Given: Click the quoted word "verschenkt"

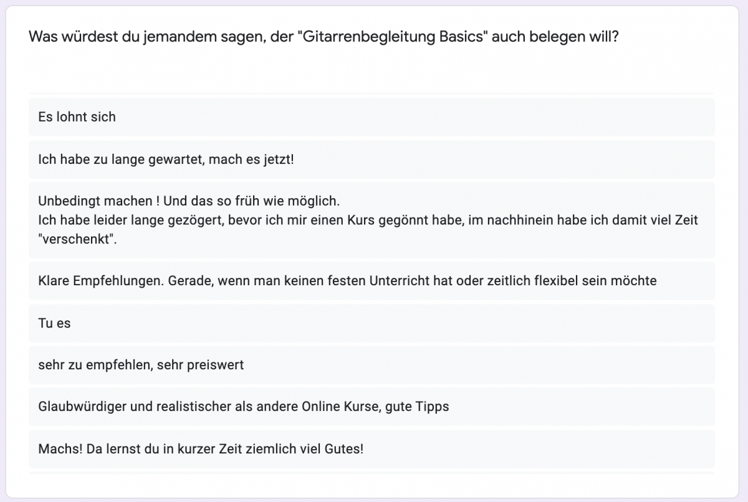Looking at the screenshot, I should (77, 239).
